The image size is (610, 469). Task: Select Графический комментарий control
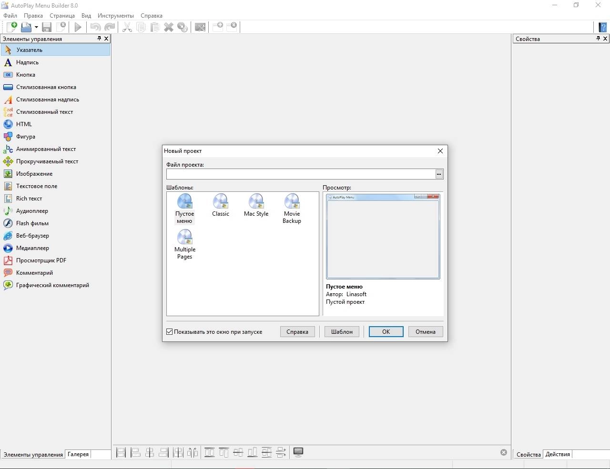pos(55,285)
